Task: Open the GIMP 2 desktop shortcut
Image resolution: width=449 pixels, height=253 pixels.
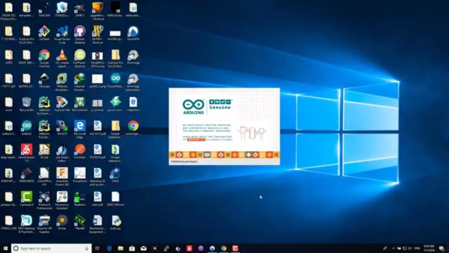Action: click(x=80, y=10)
